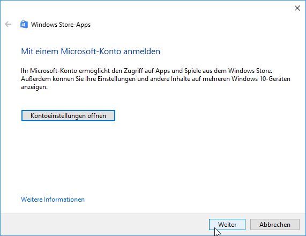This screenshot has height=236, width=306.
Task: Cancel using the Abbrechen button
Action: click(x=275, y=225)
